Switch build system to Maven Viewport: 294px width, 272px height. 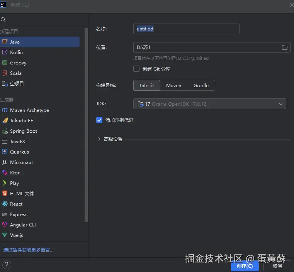tap(173, 85)
